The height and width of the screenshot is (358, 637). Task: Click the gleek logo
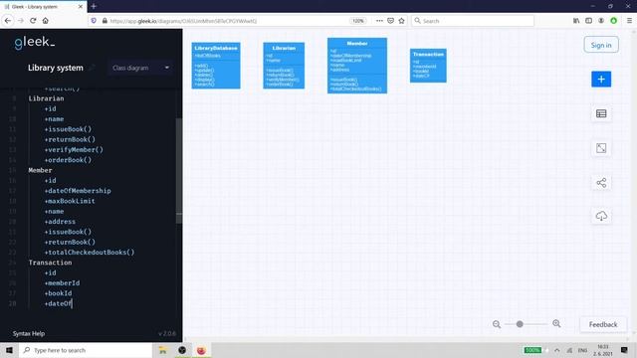(x=34, y=42)
